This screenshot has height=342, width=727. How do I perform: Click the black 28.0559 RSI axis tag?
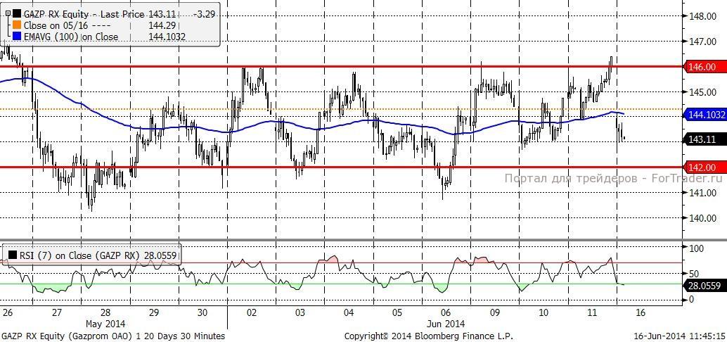705,286
